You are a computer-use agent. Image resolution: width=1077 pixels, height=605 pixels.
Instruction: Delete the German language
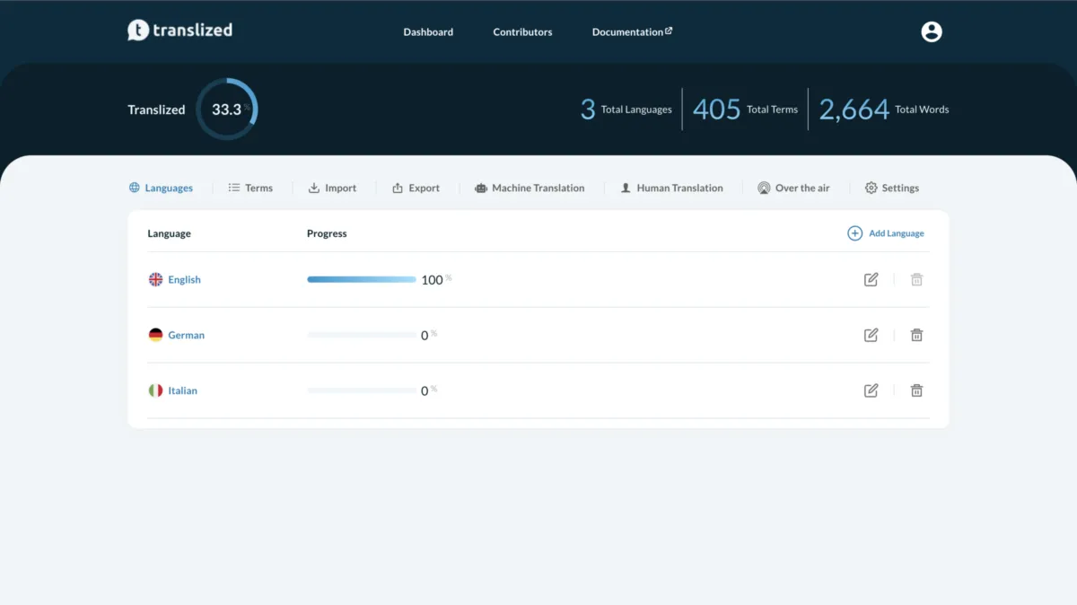(916, 335)
